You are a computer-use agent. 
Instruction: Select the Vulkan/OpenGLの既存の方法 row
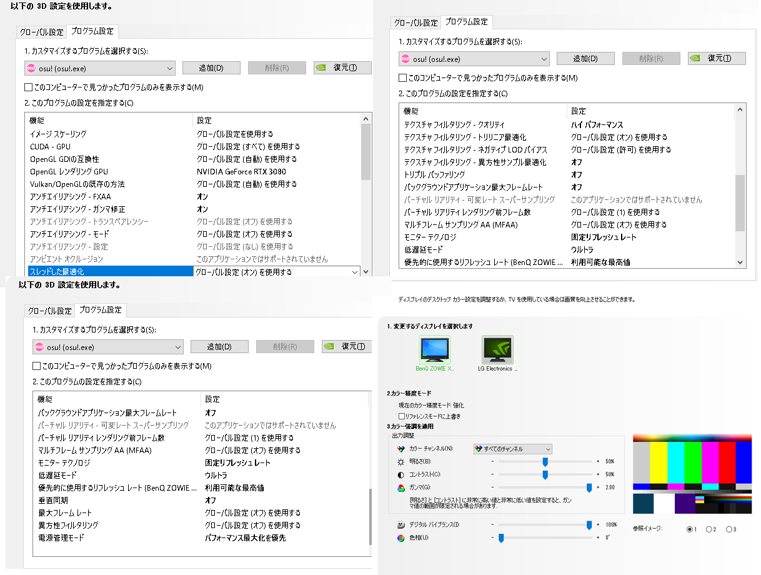click(194, 184)
